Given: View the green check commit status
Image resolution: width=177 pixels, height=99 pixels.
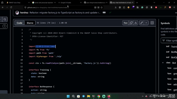Looking at the screenshot, I should pos(110,12).
